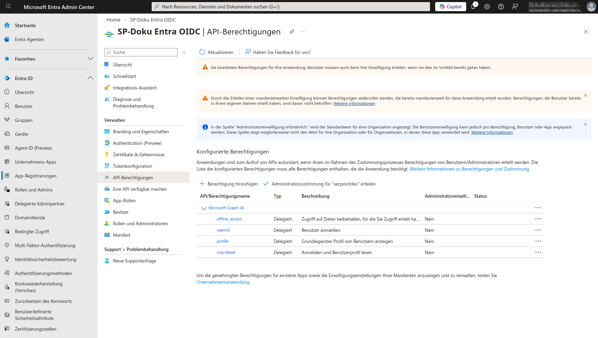Dismiss the blue info banner
Image resolution: width=598 pixels, height=338 pixels.
(x=585, y=124)
